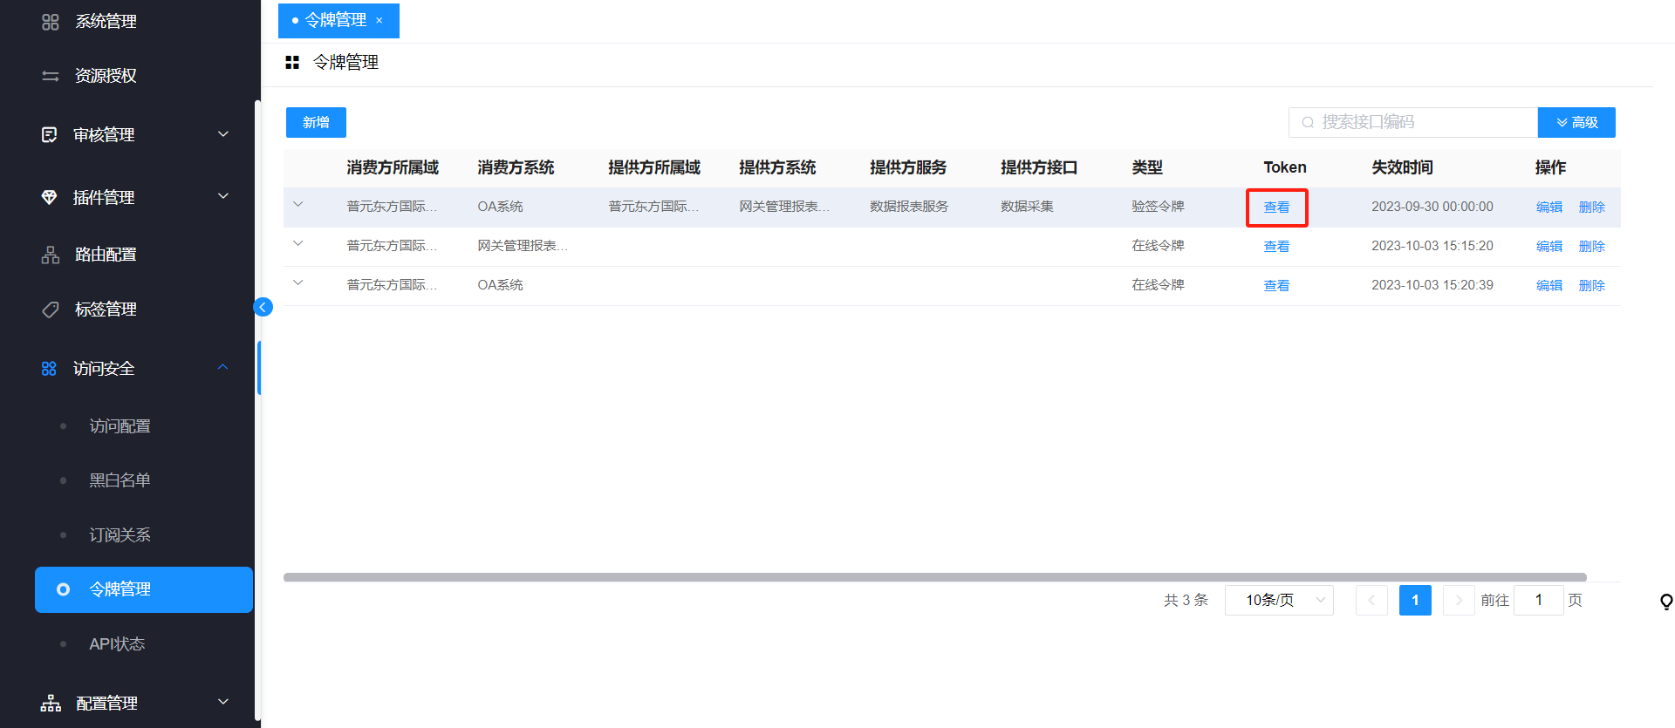Click page number 1 button
This screenshot has width=1675, height=728.
1415,600
